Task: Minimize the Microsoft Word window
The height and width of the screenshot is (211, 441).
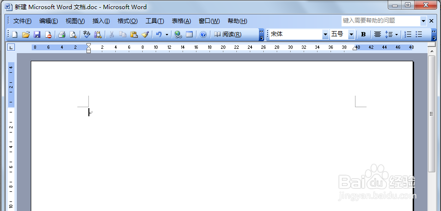Action: [396, 5]
